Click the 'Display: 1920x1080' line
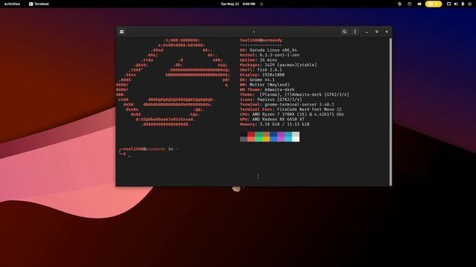Viewport: 476px width, 267px height. coord(263,75)
